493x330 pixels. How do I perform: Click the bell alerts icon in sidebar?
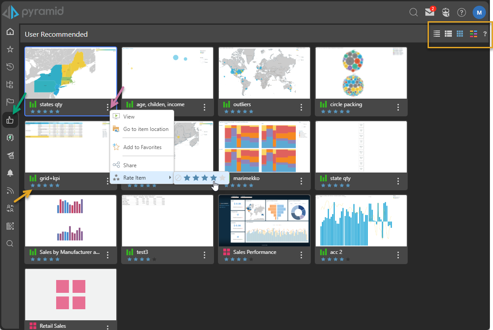click(10, 173)
